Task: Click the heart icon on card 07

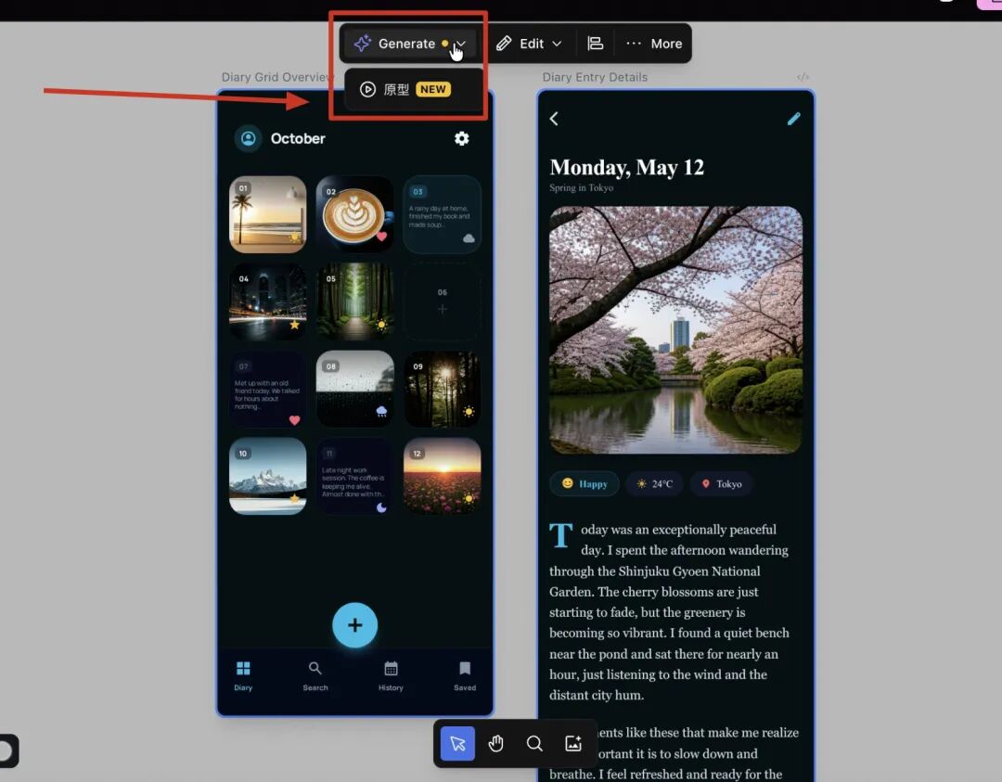Action: pos(295,419)
